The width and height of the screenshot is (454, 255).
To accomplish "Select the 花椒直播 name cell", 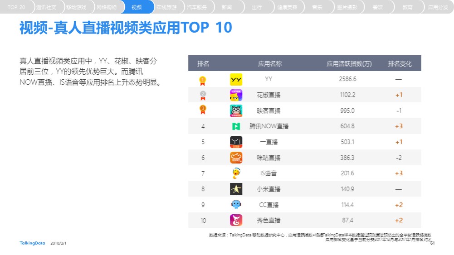I will (x=268, y=95).
